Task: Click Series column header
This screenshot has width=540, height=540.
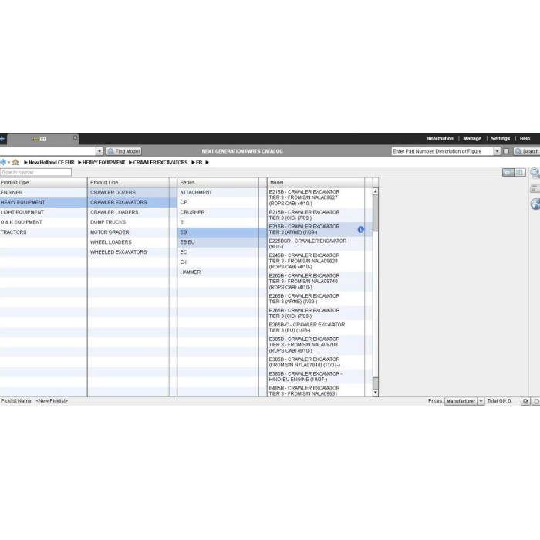Action: click(x=218, y=183)
